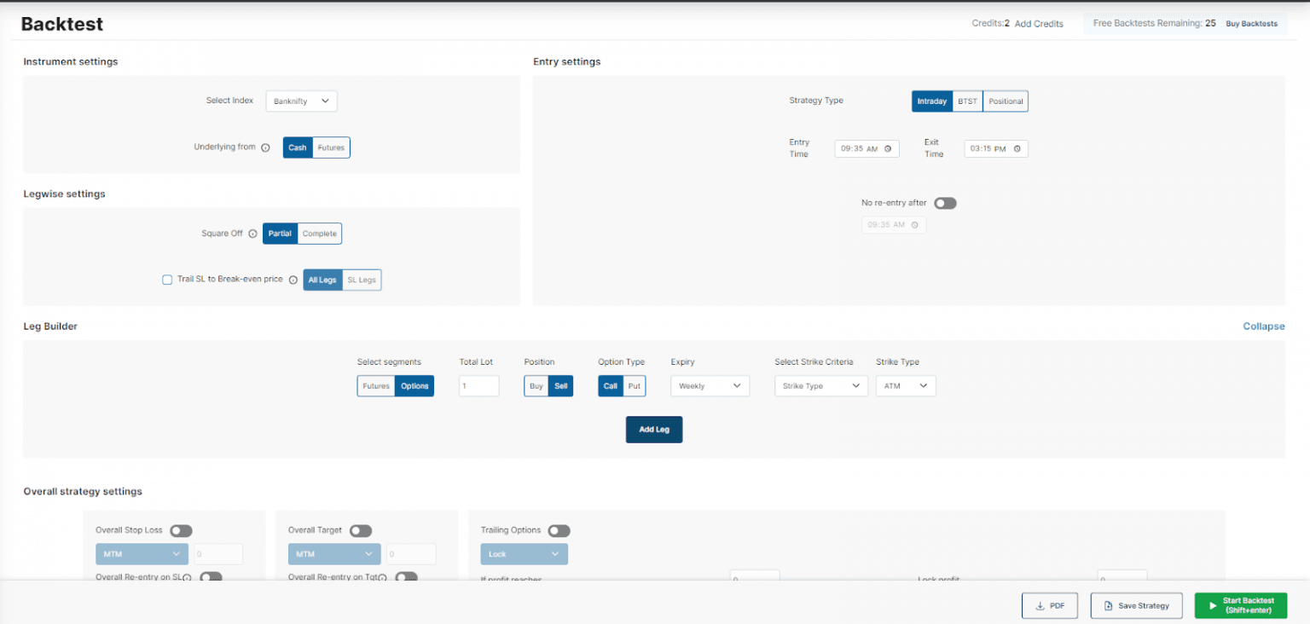Click info icon beside Square Off

(x=252, y=234)
